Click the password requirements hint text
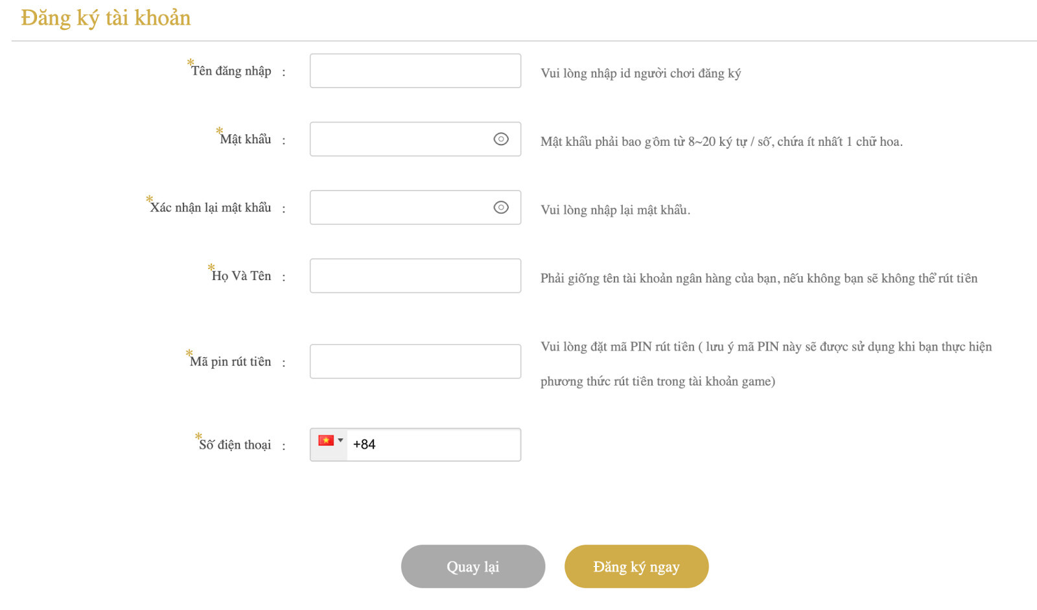The height and width of the screenshot is (610, 1037). (x=721, y=142)
